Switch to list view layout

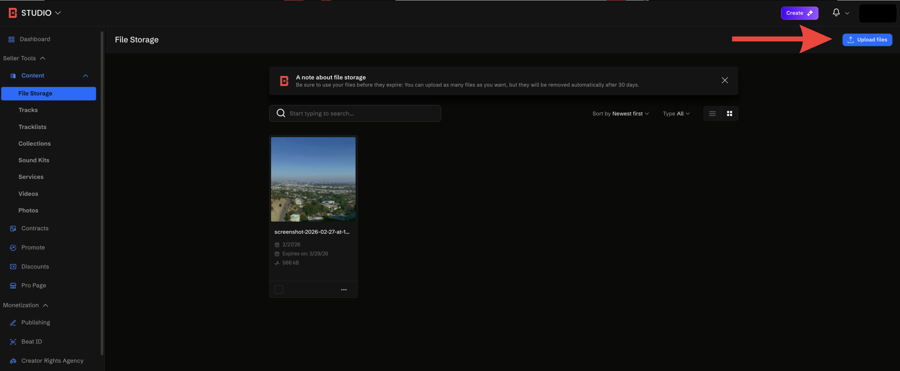(x=712, y=113)
